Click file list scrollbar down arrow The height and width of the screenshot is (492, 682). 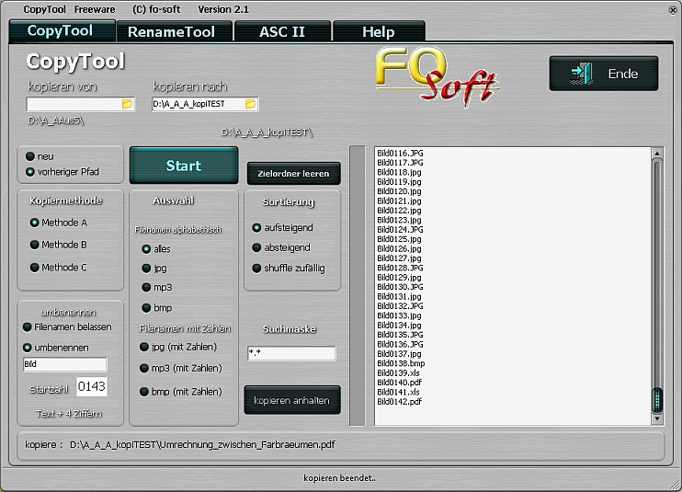657,419
